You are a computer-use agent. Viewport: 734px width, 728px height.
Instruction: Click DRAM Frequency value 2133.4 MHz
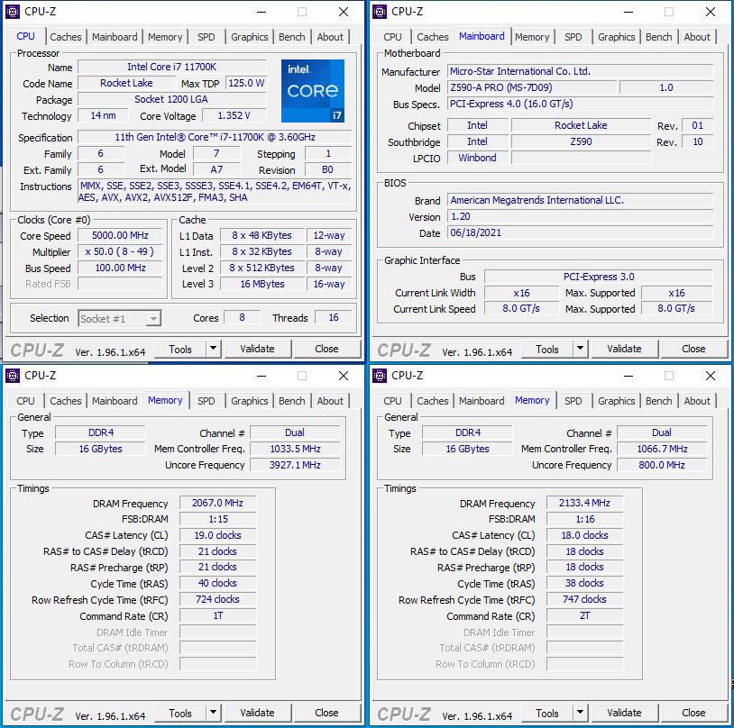pos(584,503)
